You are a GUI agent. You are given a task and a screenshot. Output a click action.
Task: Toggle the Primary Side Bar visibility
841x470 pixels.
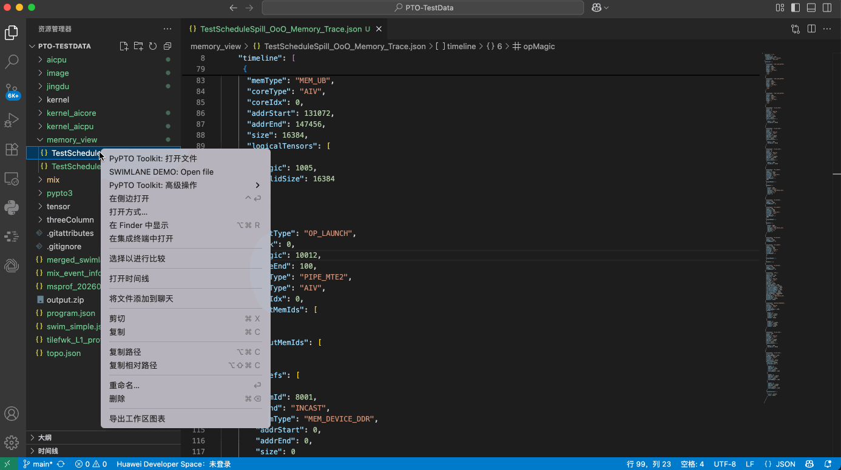[795, 8]
